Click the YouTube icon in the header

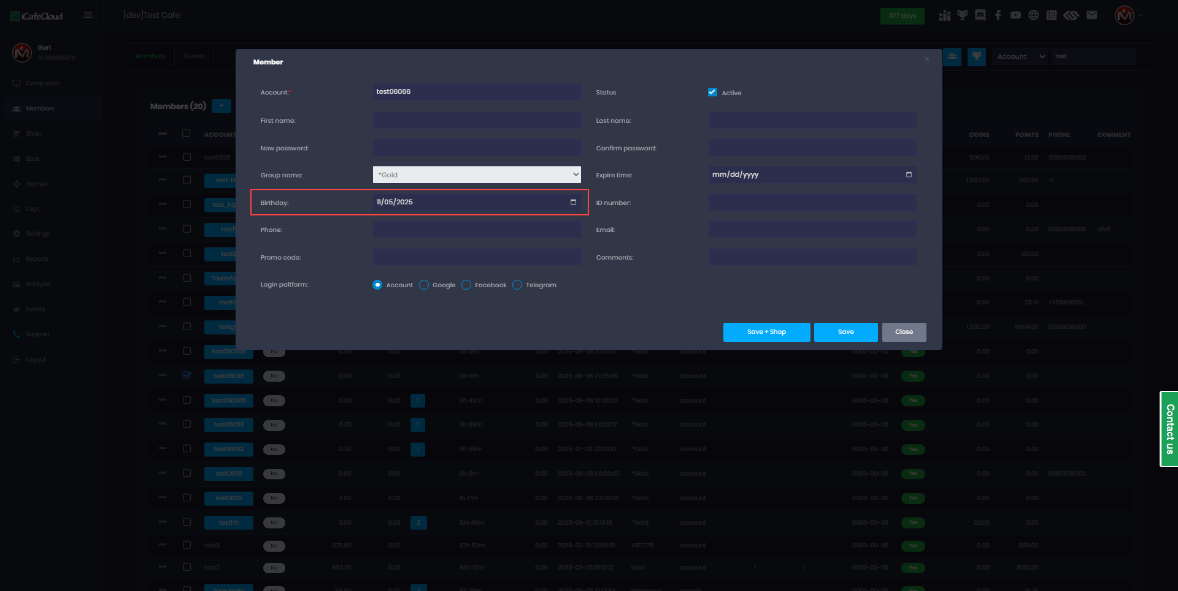point(1016,15)
